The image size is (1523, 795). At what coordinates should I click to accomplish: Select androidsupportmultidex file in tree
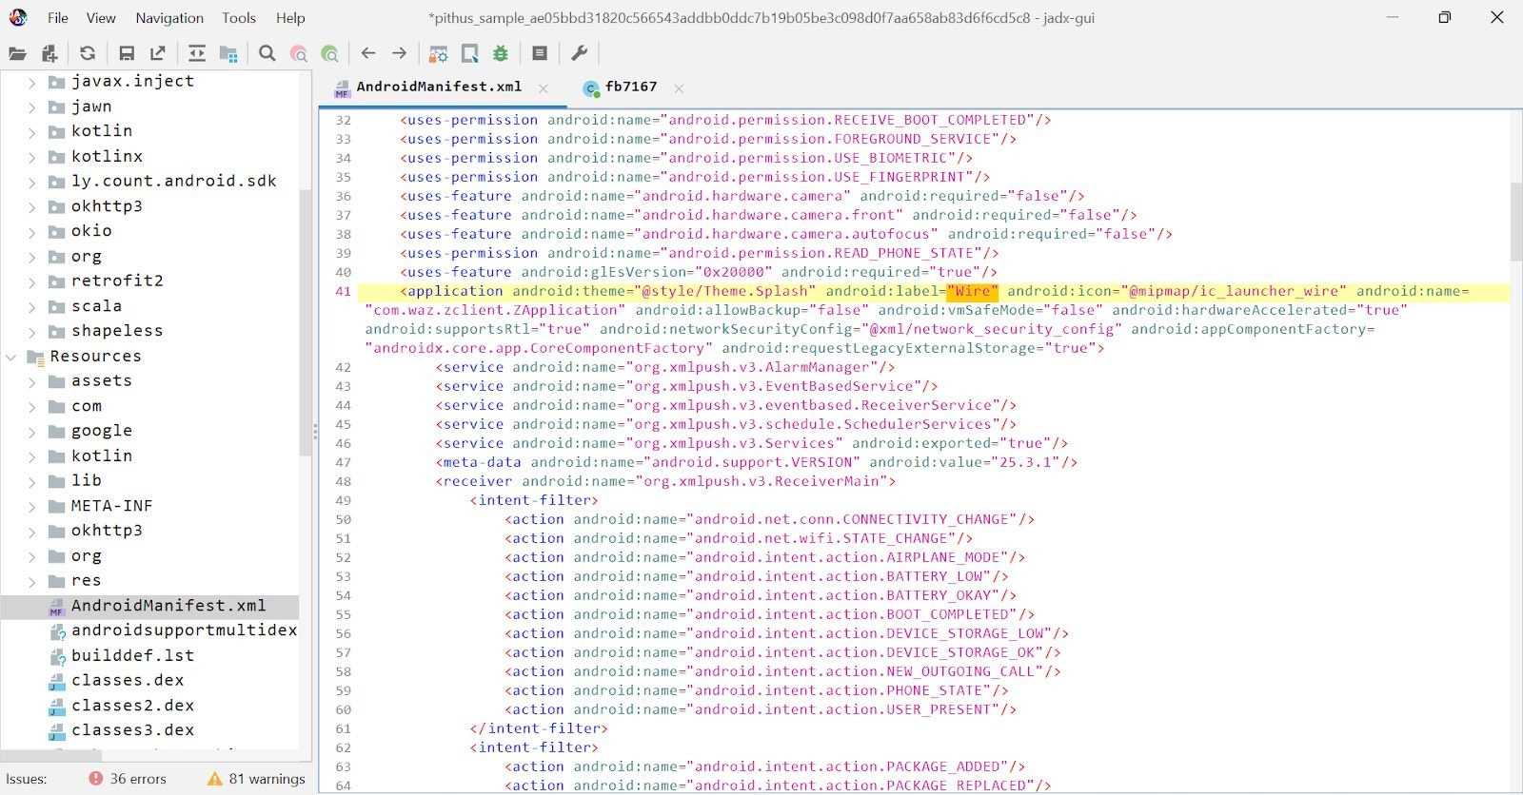(184, 630)
